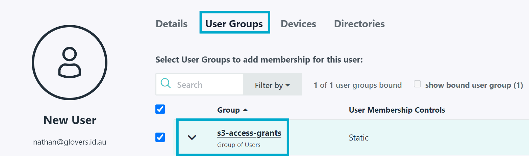The height and width of the screenshot is (156, 529).
Task: Click the Group of Users subtitle
Action: pos(238,145)
